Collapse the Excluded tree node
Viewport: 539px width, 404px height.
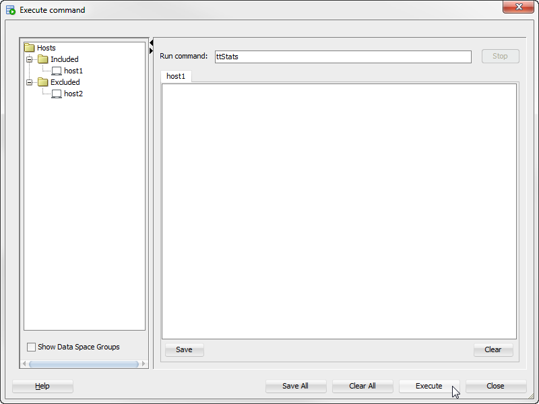coord(30,82)
